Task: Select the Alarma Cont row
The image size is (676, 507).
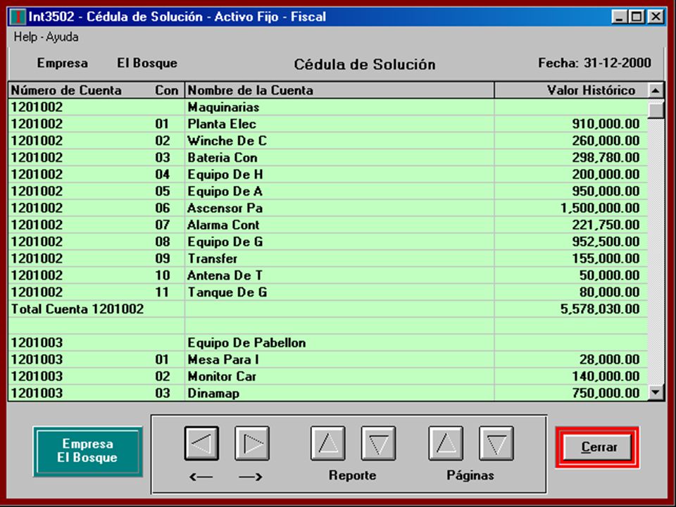Action: 328,225
